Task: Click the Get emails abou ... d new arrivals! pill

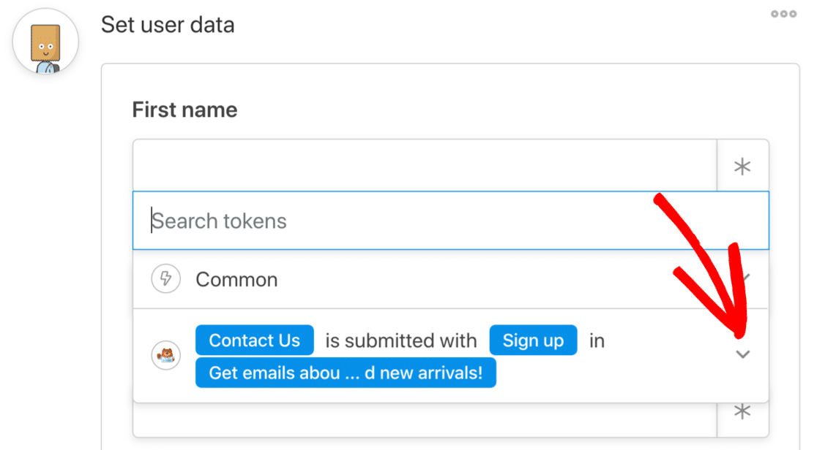Action: 346,373
